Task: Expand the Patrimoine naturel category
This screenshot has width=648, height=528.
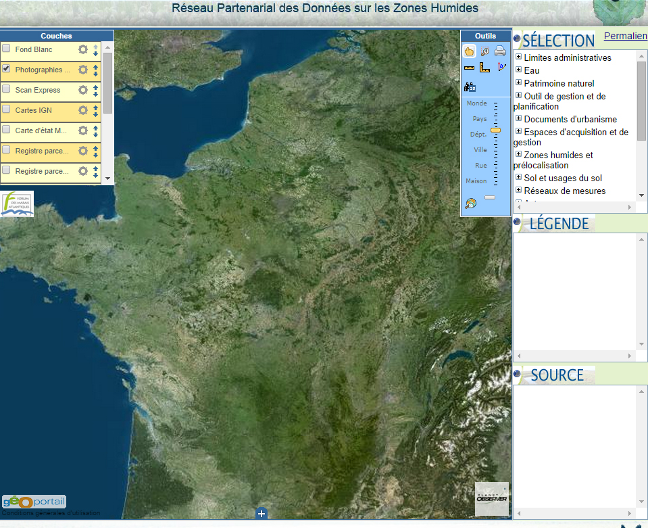Action: pyautogui.click(x=519, y=83)
